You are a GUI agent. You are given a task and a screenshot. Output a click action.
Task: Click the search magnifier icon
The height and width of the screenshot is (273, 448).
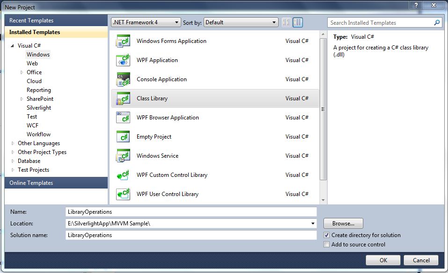437,22
